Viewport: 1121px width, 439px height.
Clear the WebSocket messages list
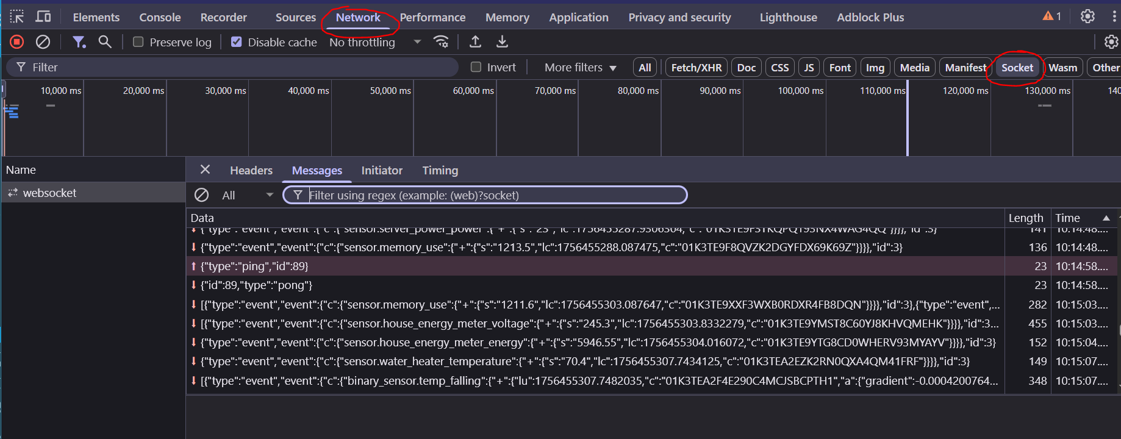201,195
